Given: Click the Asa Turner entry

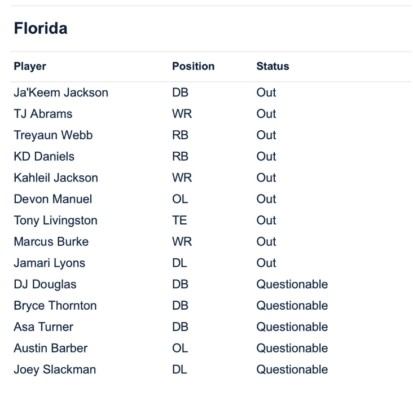Looking at the screenshot, I should click(43, 327).
